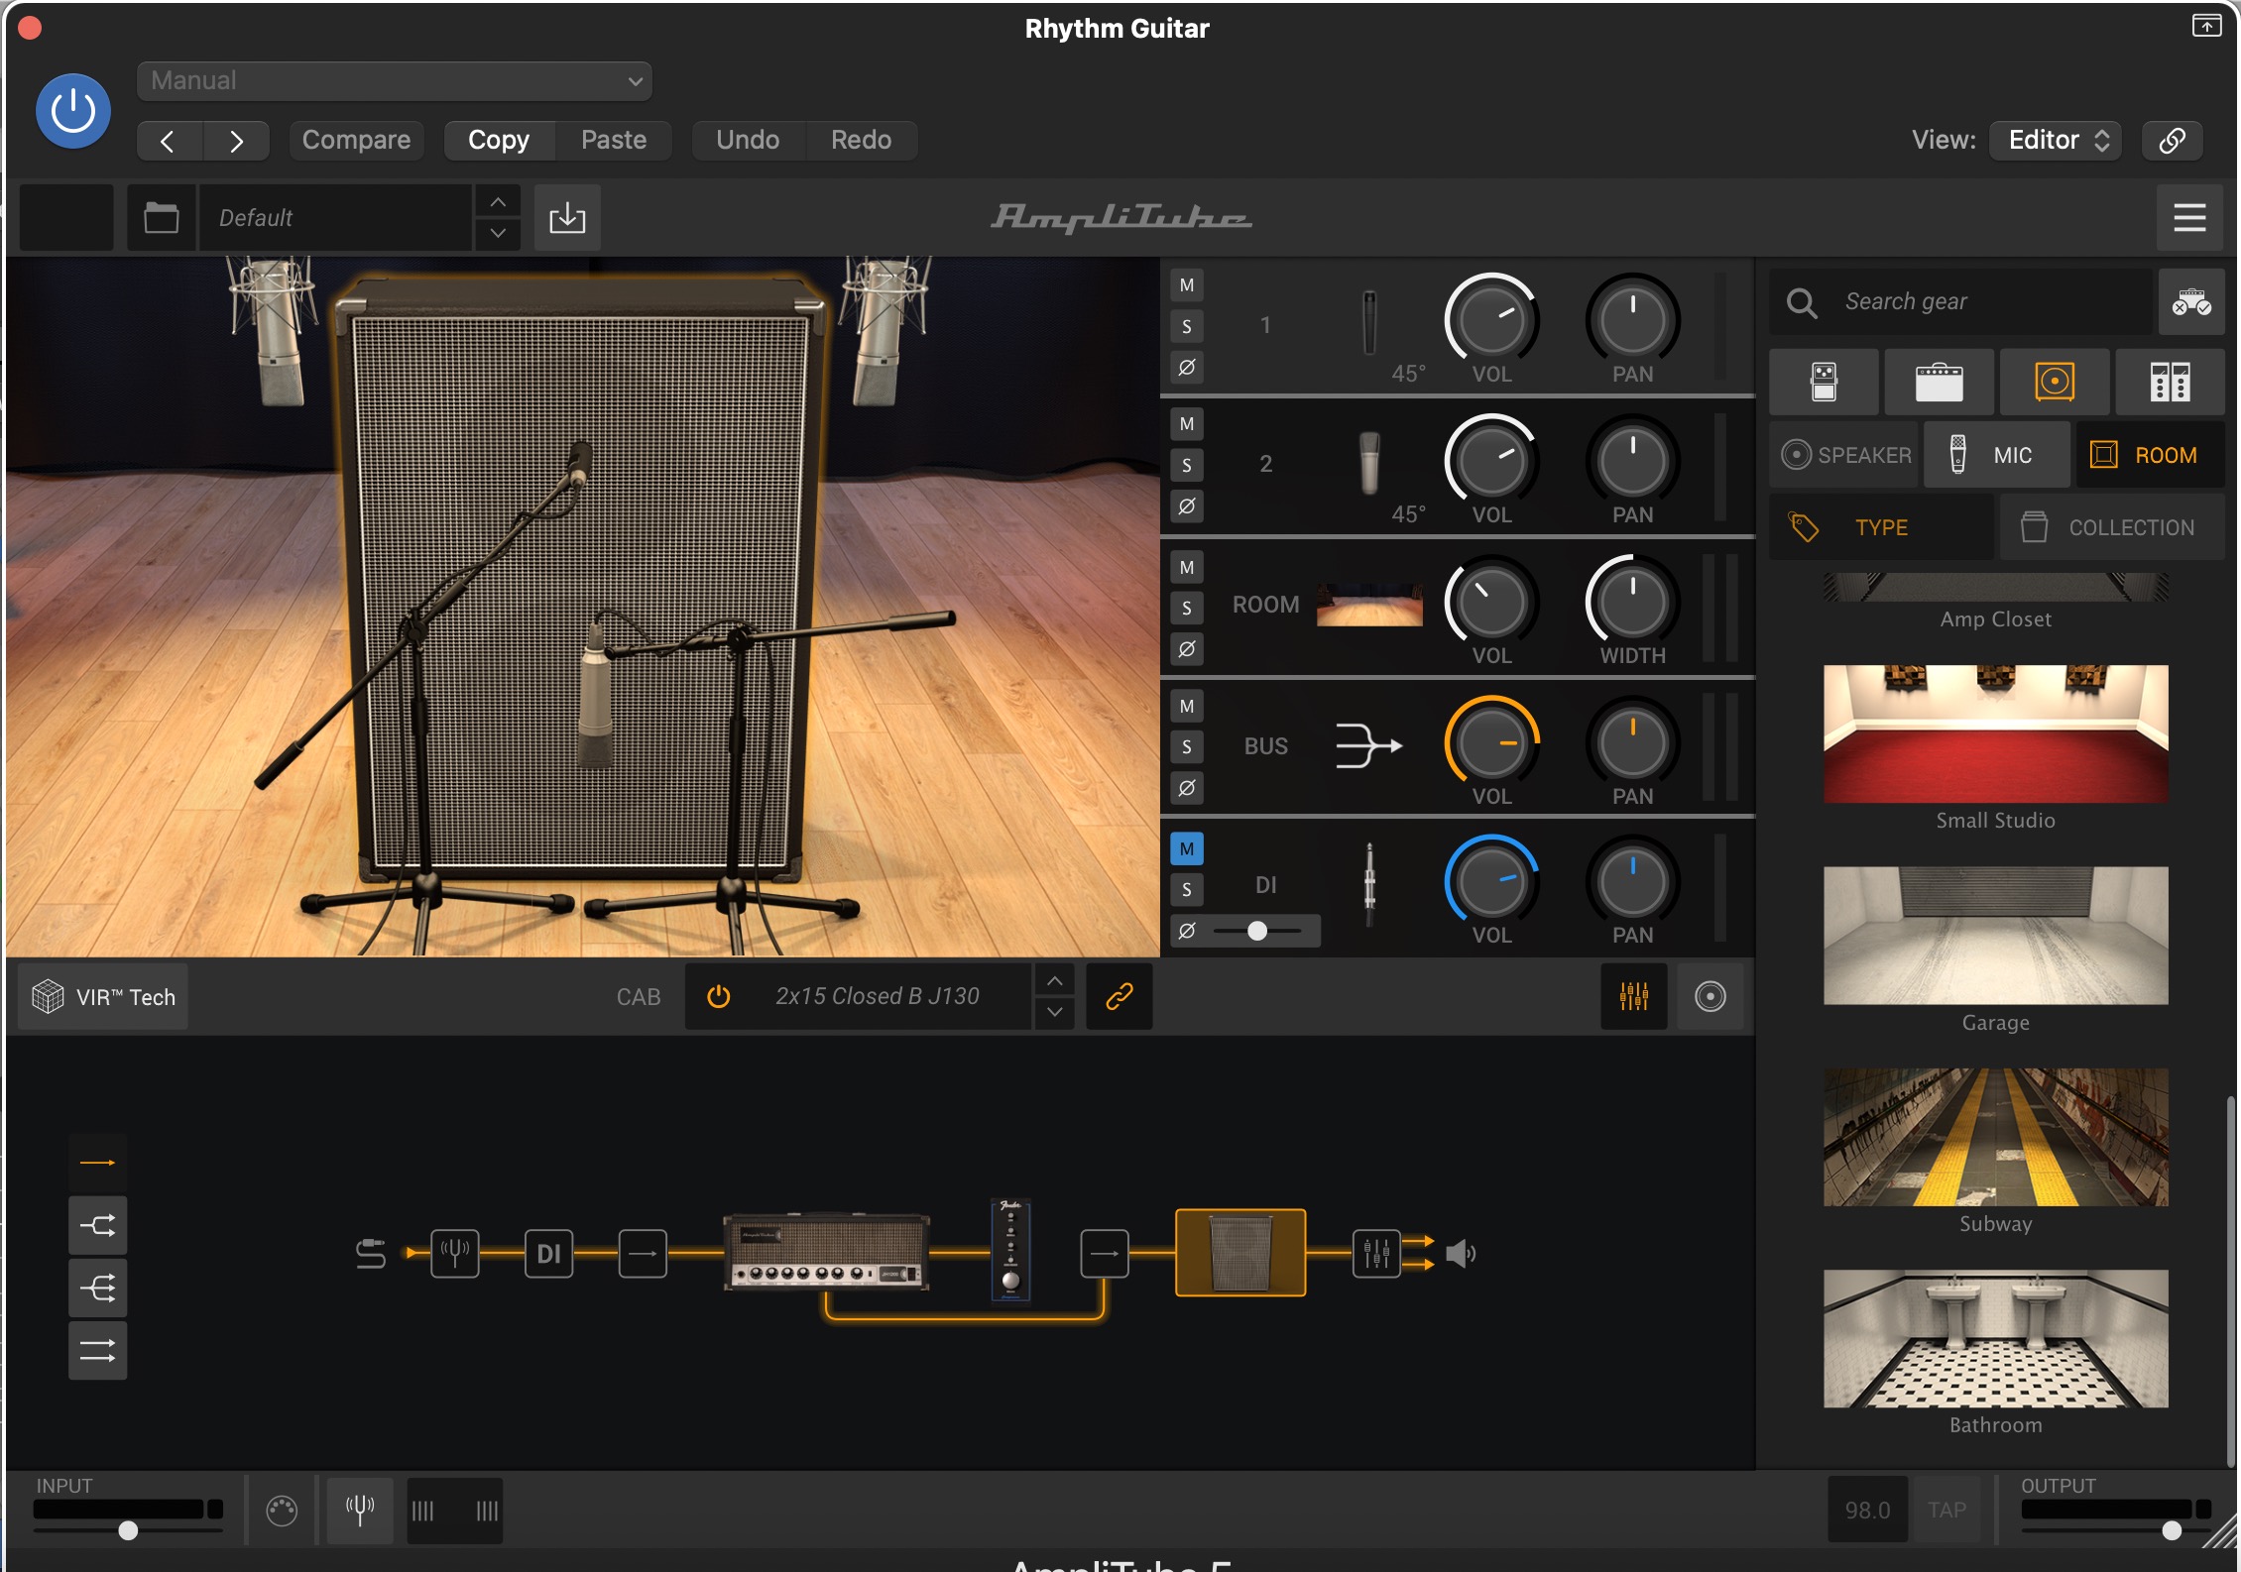Mute the ROOM channel

coord(1187,568)
